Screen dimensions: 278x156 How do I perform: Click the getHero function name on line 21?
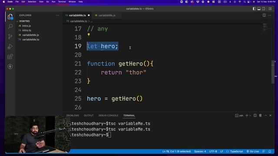pyautogui.click(x=130, y=64)
